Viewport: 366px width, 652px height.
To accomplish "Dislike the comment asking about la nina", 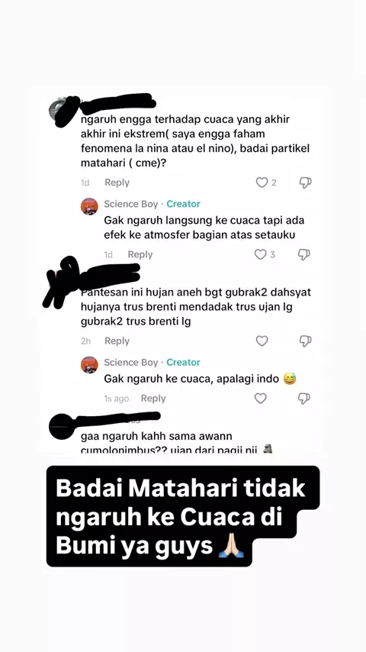I will 305,182.
